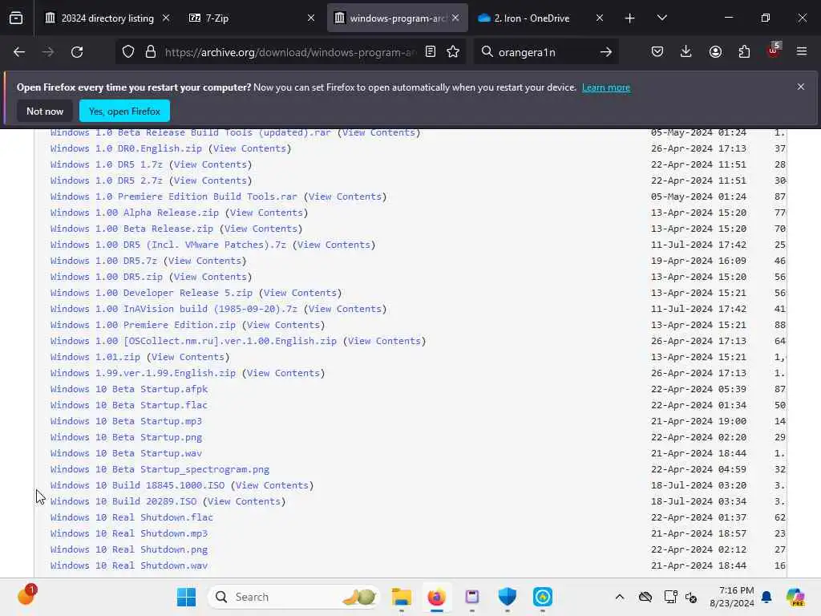821x616 pixels.
Task: Go back with the back arrow
Action: [19, 52]
